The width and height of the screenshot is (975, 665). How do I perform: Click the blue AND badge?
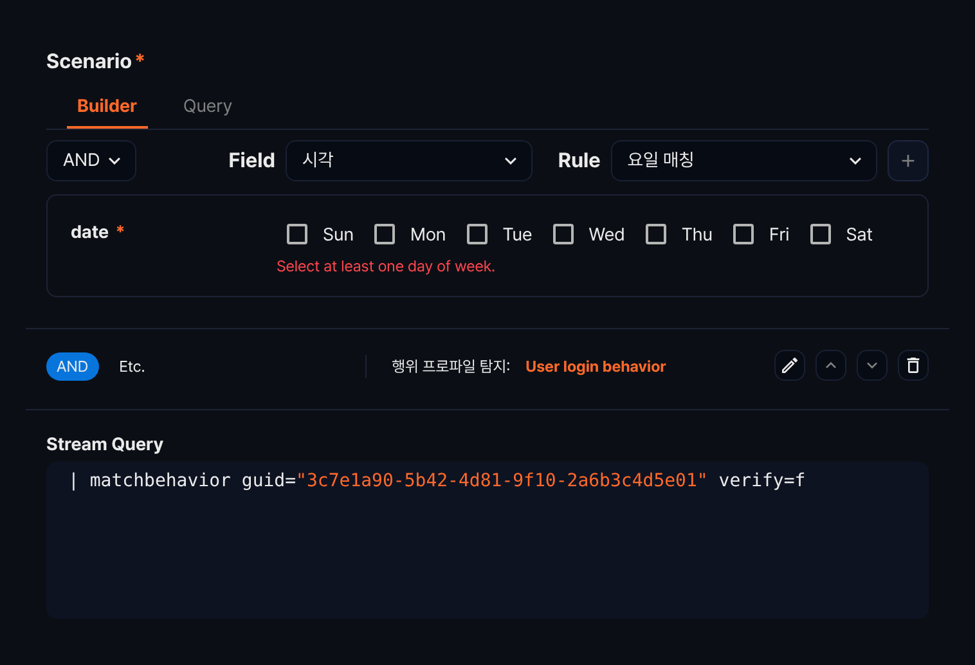tap(73, 367)
